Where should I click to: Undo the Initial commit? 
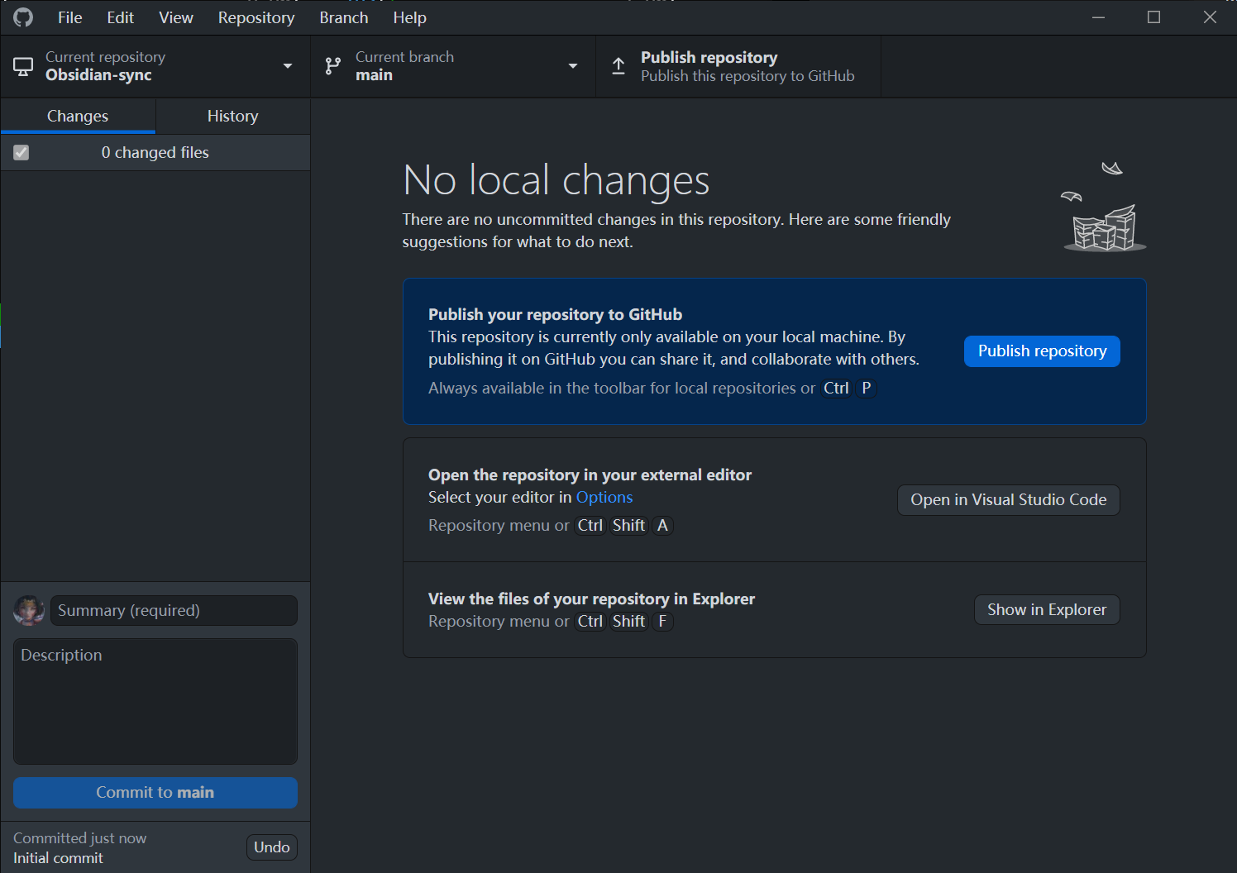click(272, 847)
